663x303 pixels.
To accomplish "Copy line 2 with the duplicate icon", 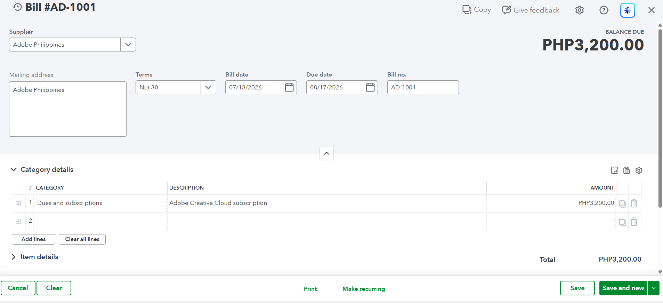I will [622, 222].
